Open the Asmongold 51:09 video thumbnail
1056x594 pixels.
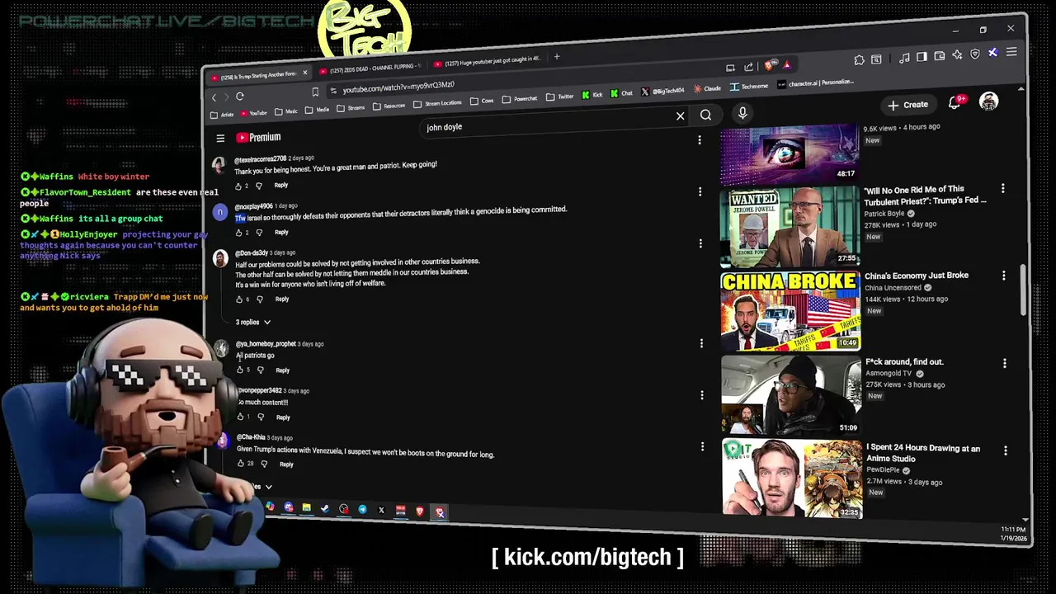coord(791,394)
